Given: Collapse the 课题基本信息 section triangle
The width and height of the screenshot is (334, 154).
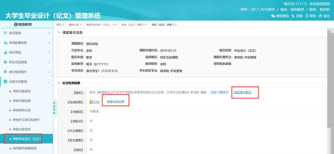Looking at the screenshot, I should pos(59,32).
